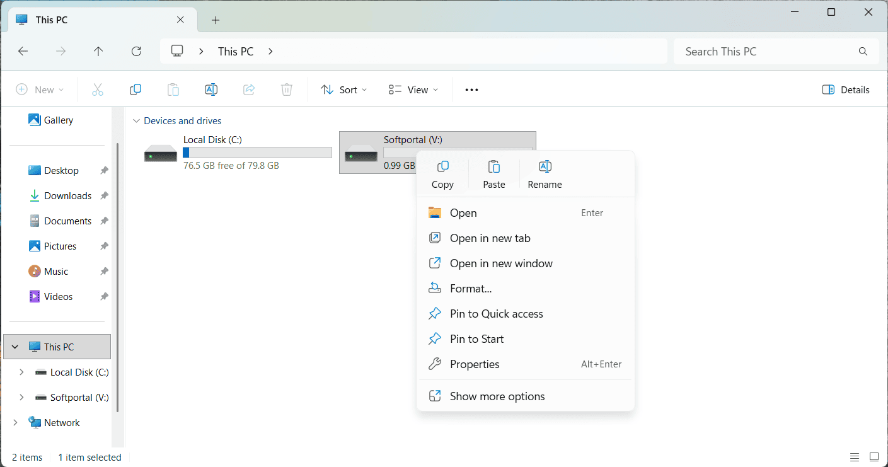This screenshot has height=467, width=888.
Task: Unpin Desktop from Quick access
Action: [104, 171]
